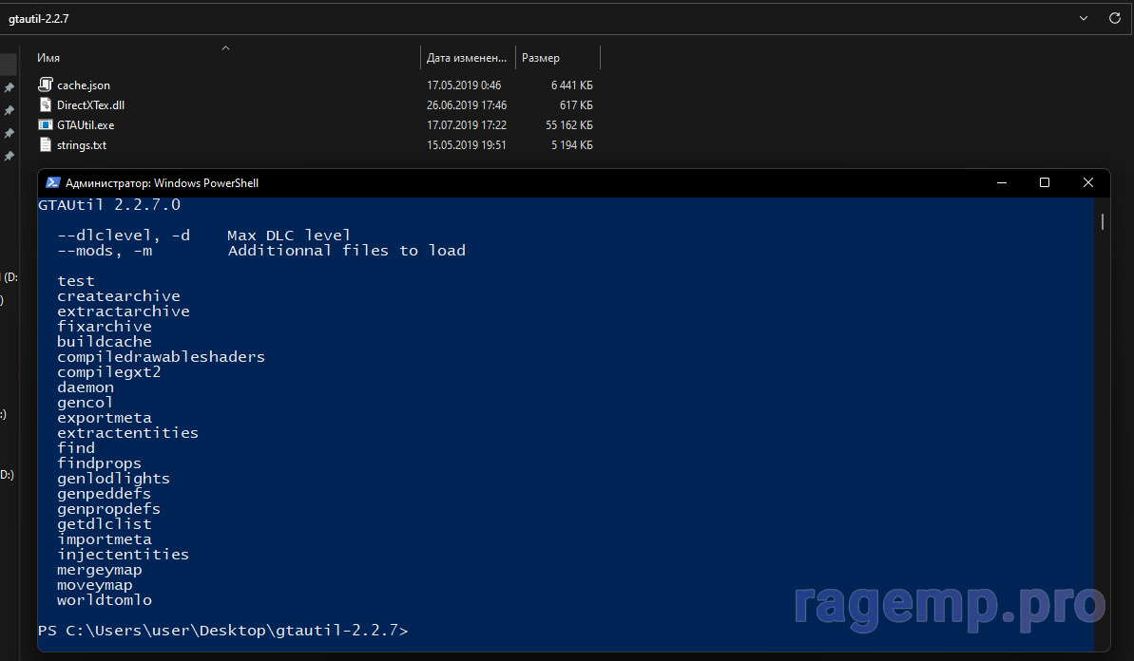Click the gtautil-2.2.7 address bar path
Viewport: 1134px width, 661px height.
tap(41, 18)
